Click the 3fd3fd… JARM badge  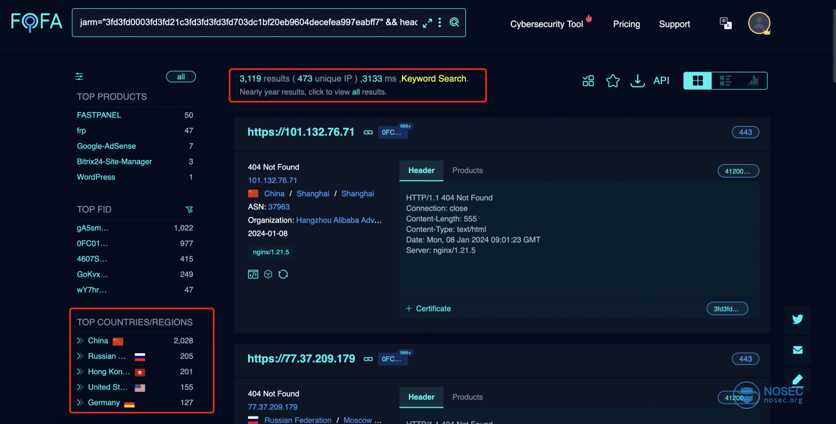pyautogui.click(x=727, y=309)
